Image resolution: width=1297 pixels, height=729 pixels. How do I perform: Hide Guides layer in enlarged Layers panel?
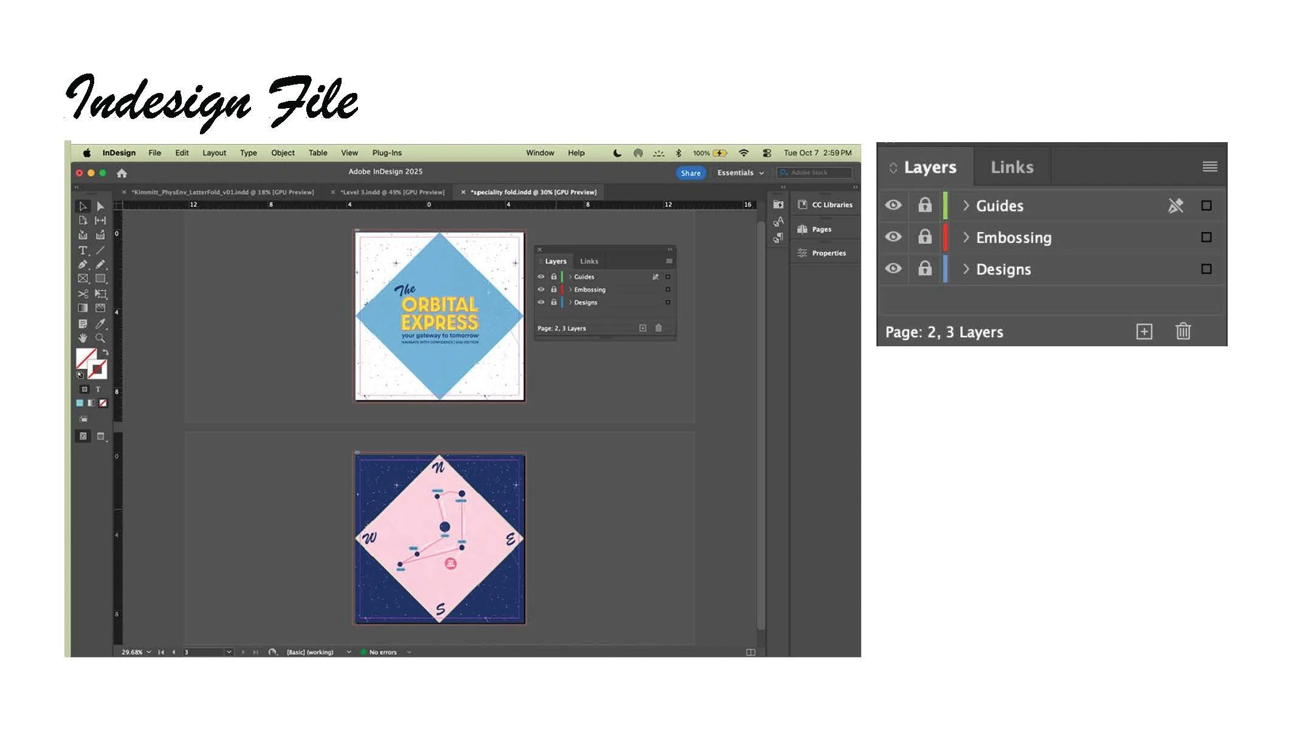[893, 205]
